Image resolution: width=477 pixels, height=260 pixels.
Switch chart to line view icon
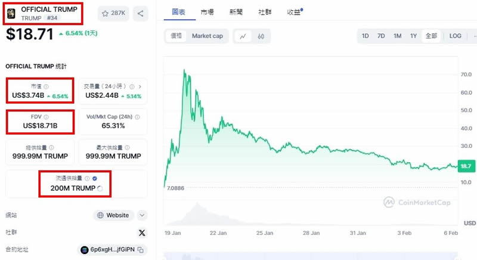(243, 36)
